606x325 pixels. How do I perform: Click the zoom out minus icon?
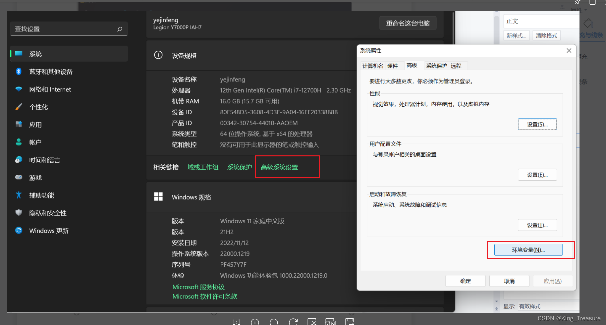[x=274, y=322]
